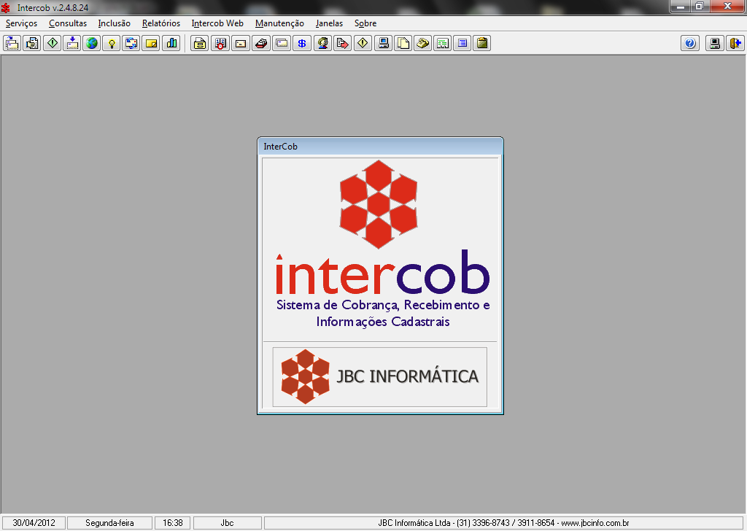The height and width of the screenshot is (531, 747).
Task: Open the Intercob Web menu
Action: [217, 23]
